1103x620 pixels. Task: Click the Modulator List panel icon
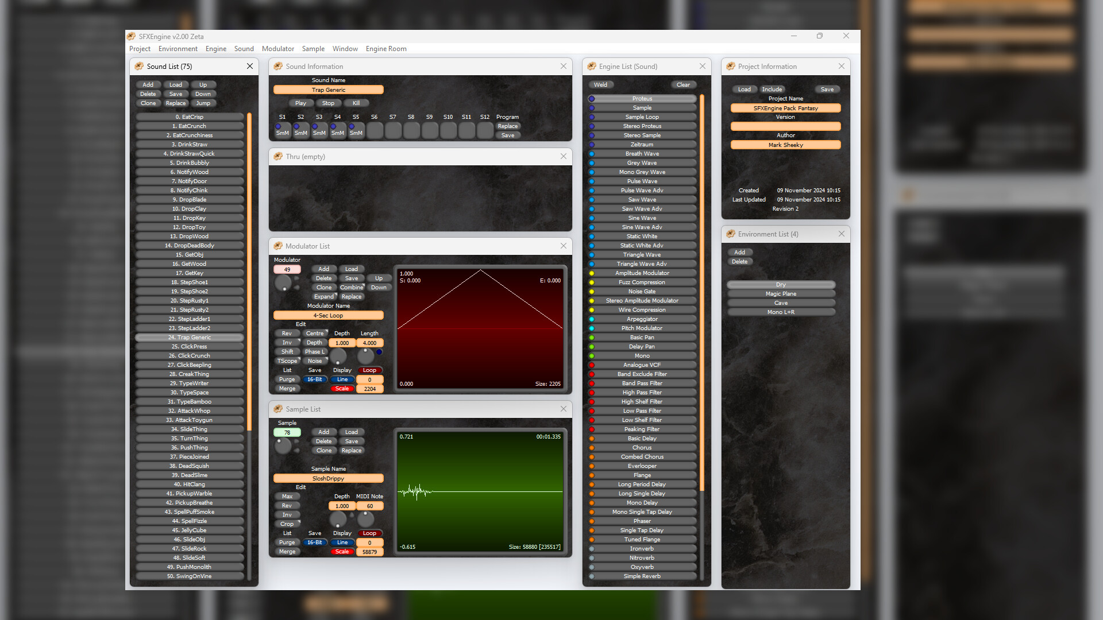(x=279, y=246)
